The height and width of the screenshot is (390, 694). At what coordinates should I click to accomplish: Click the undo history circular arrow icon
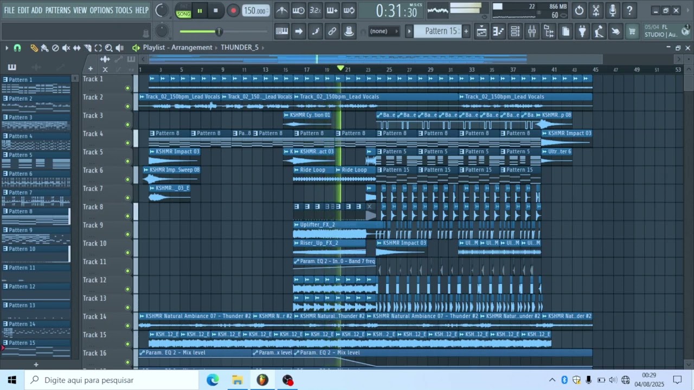(579, 10)
